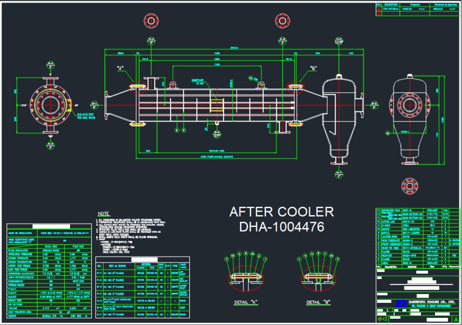Click BAFFLE in the parts list
Viewport: 462px width, 325px height.
[386, 233]
